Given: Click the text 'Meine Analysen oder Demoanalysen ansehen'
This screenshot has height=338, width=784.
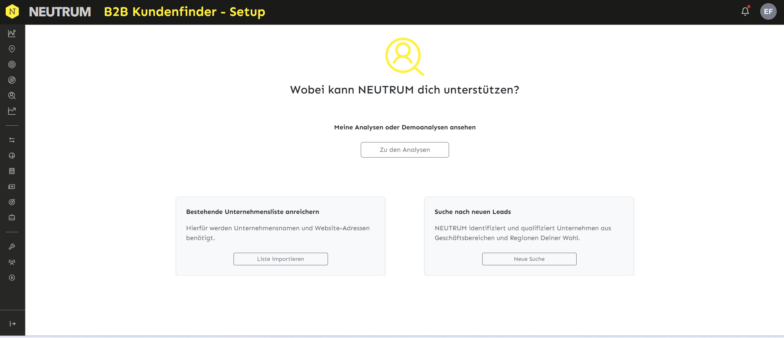Looking at the screenshot, I should tap(404, 127).
